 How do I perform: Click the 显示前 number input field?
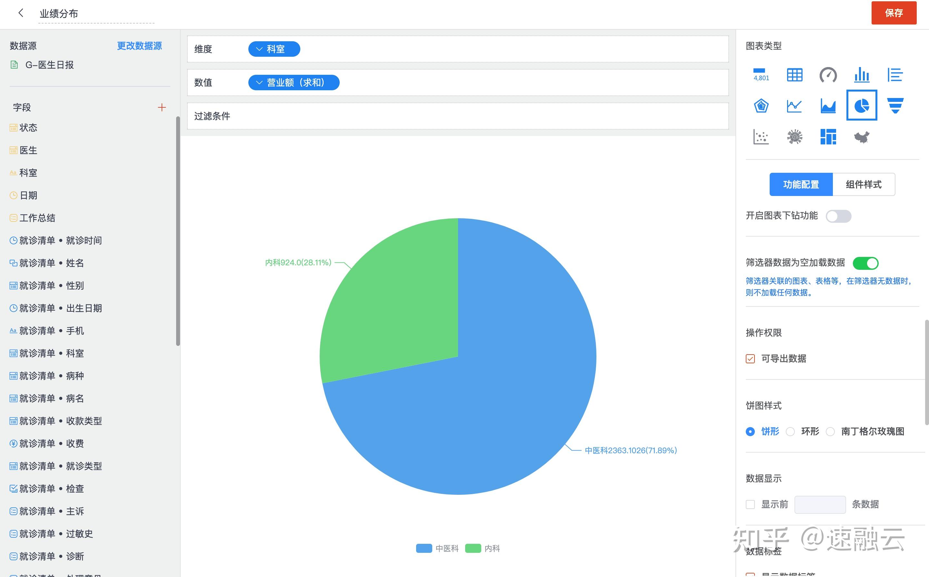[x=820, y=504]
